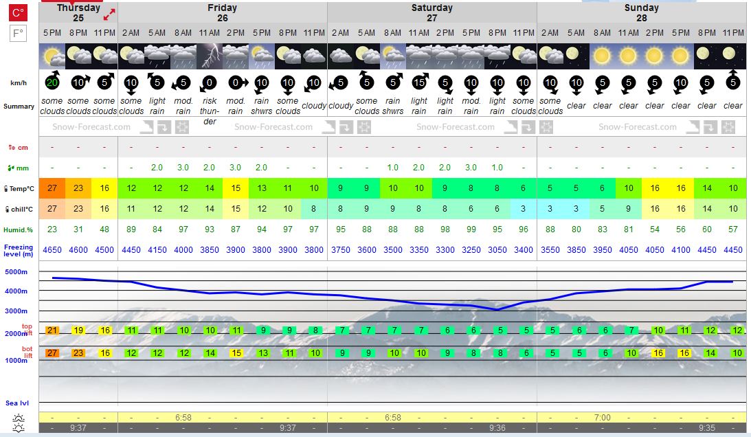
Task: Click Sunday 2 PM sunny icon
Action: point(654,56)
